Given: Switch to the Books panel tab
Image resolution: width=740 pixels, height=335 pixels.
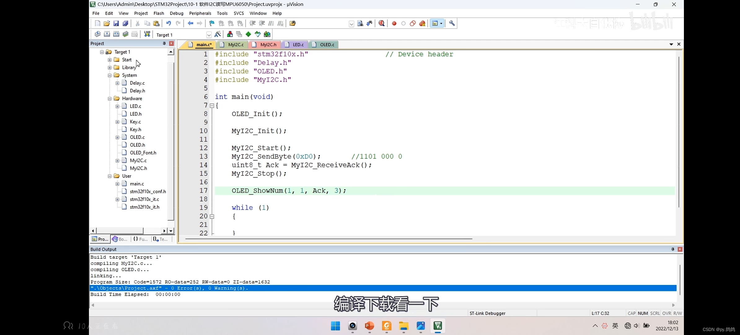Looking at the screenshot, I should click(120, 239).
